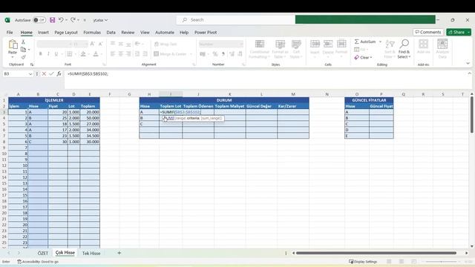This screenshot has width=475, height=267.
Task: Click Accessibility: Good to go status
Action: (x=38, y=262)
